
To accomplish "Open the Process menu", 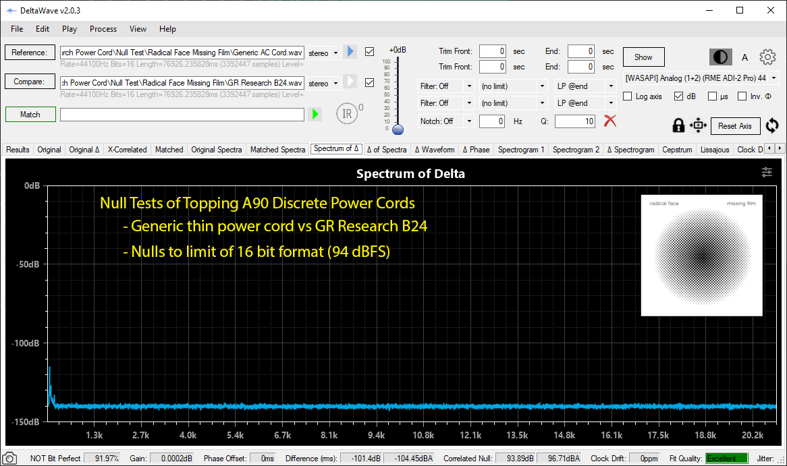I will click(103, 29).
